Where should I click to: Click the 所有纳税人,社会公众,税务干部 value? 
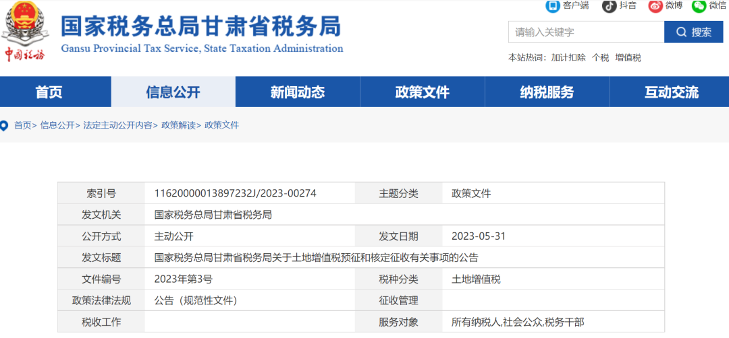point(518,322)
